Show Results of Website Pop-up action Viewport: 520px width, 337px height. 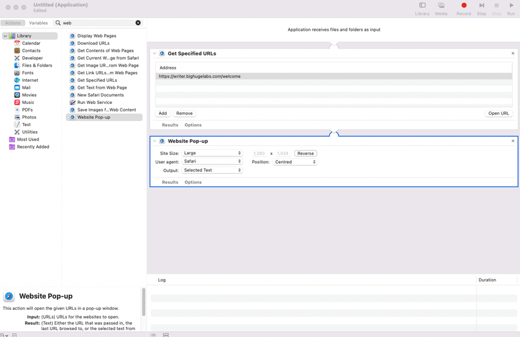pyautogui.click(x=170, y=182)
